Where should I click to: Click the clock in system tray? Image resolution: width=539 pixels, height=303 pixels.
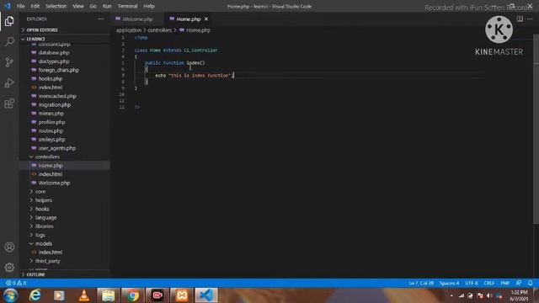pos(519,295)
